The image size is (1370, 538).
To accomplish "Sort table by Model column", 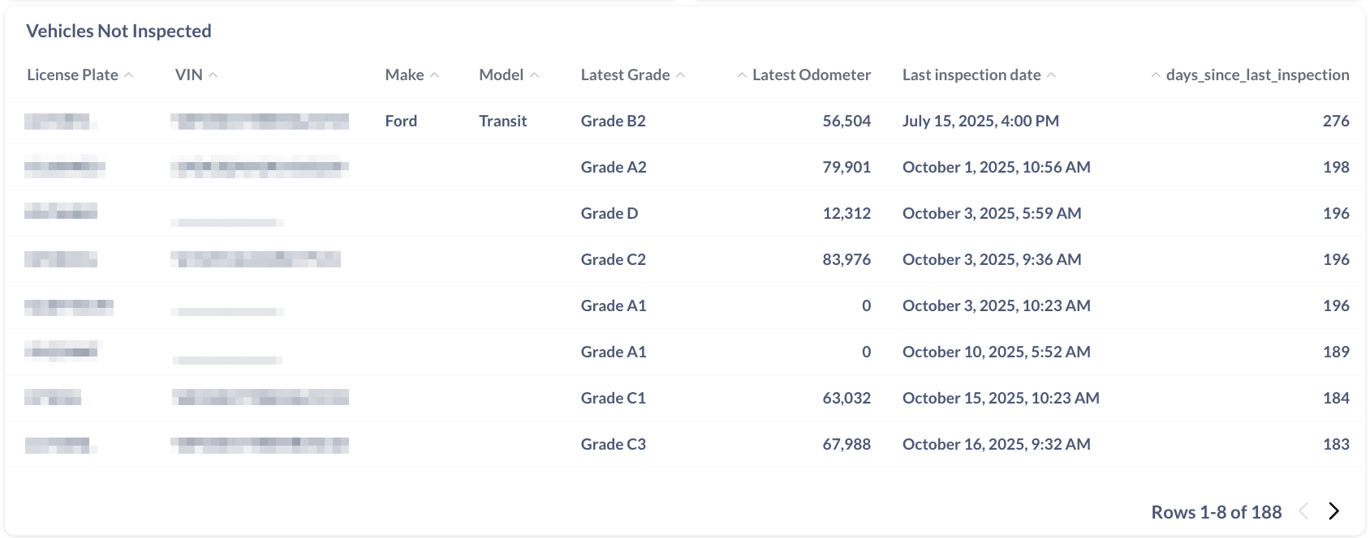I will [x=502, y=75].
